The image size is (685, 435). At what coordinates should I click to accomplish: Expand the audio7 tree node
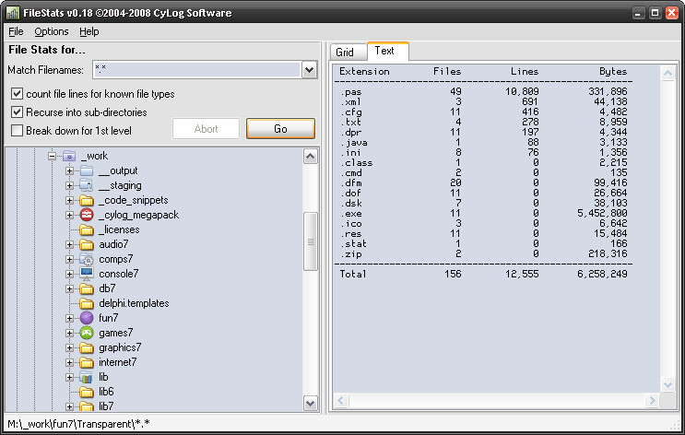tap(69, 244)
